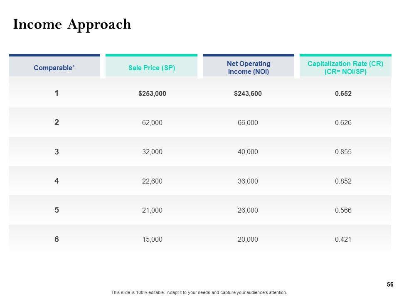
Task: Select the 62,000 sale price cell
Action: pos(152,123)
